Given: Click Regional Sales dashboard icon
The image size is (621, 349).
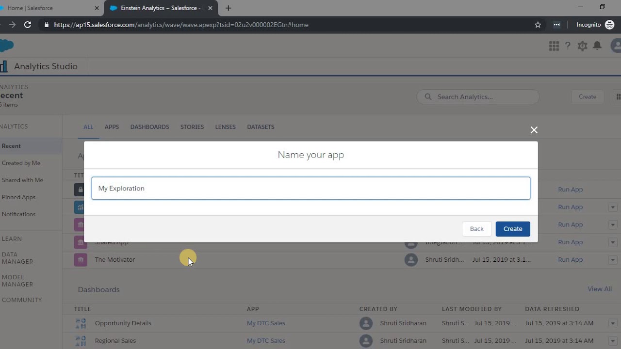Looking at the screenshot, I should click(81, 341).
